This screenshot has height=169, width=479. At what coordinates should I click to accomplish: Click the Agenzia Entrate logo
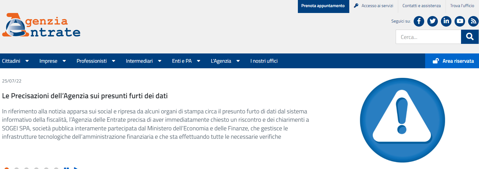point(41,25)
